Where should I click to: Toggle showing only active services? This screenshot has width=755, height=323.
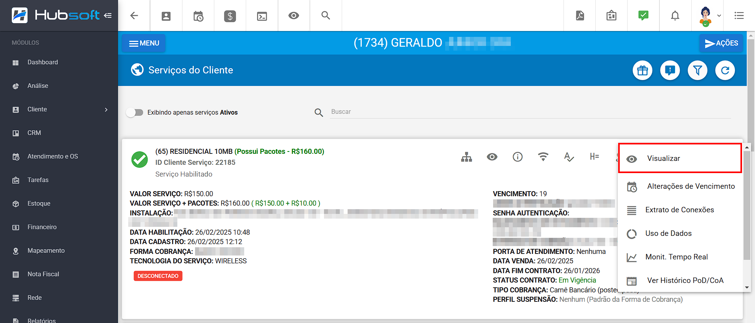134,113
